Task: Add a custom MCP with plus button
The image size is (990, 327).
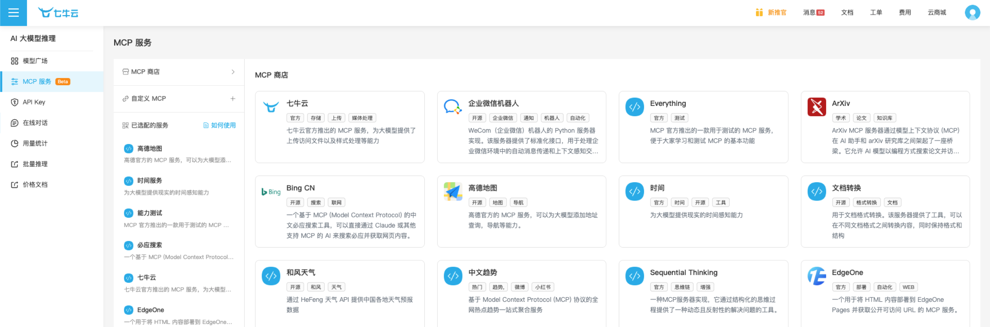Action: (x=232, y=98)
